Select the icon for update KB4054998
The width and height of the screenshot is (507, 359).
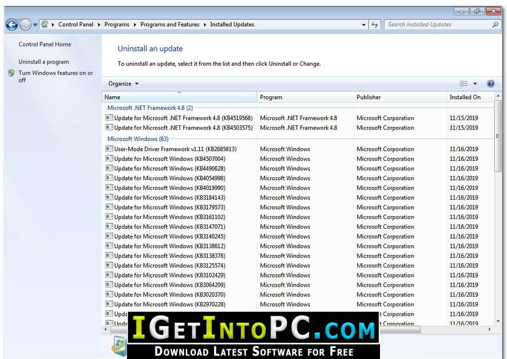pyautogui.click(x=110, y=178)
